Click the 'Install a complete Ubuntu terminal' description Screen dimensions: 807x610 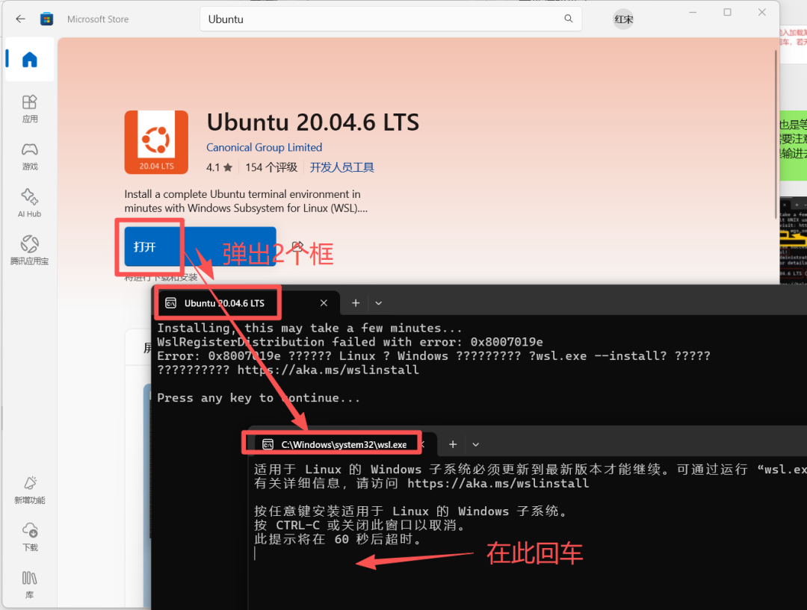coord(246,201)
